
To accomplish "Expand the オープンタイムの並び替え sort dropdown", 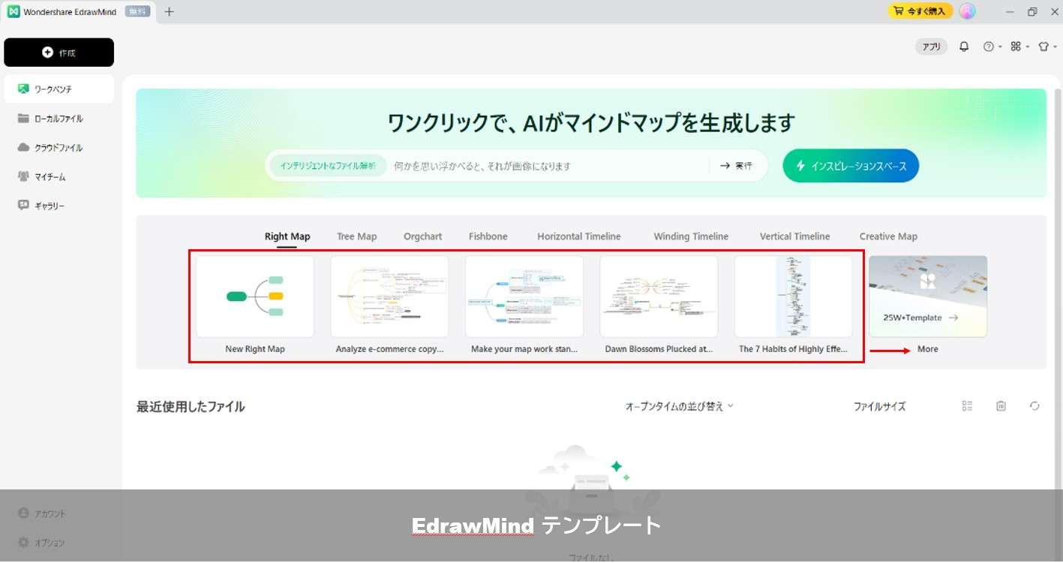I will tap(680, 406).
